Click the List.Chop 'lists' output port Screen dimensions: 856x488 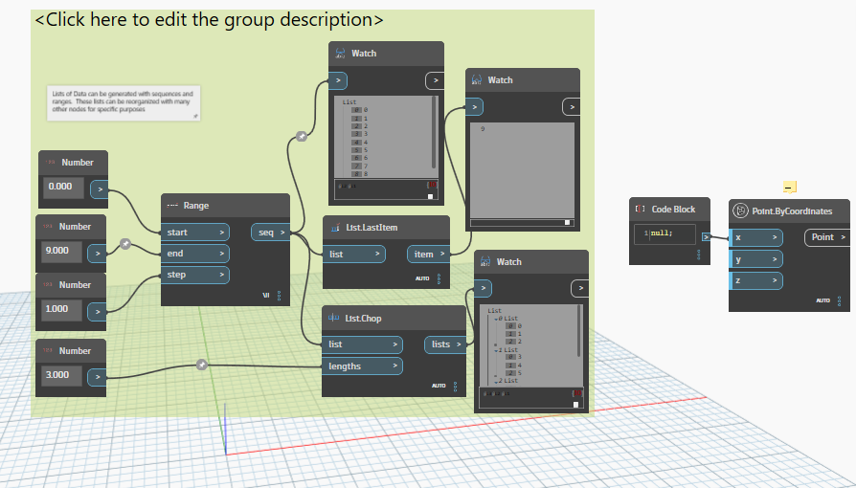(x=445, y=344)
